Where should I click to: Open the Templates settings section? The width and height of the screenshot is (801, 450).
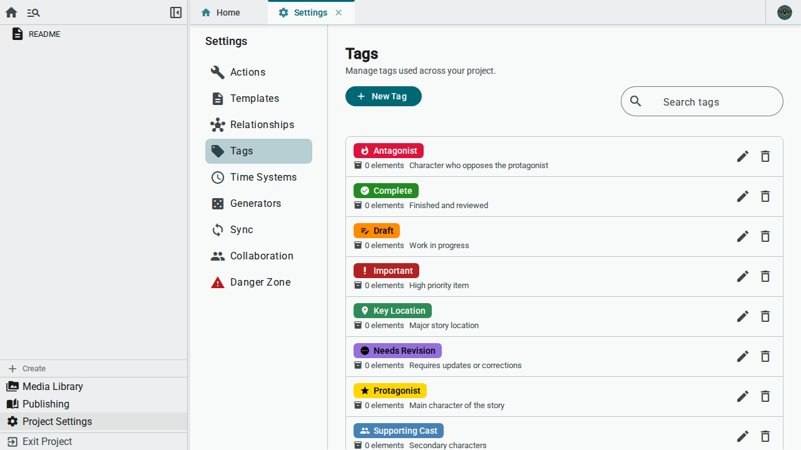(258, 99)
